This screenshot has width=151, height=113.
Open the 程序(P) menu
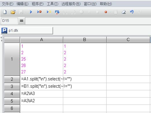(38, 4)
